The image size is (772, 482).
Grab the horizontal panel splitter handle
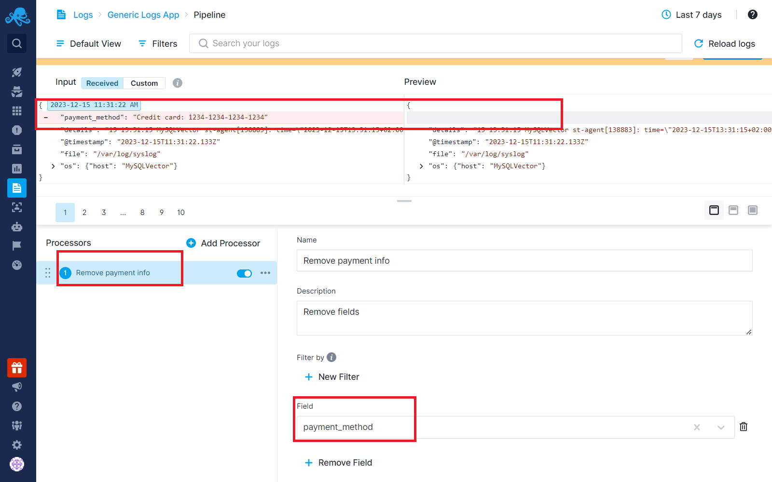(x=404, y=201)
